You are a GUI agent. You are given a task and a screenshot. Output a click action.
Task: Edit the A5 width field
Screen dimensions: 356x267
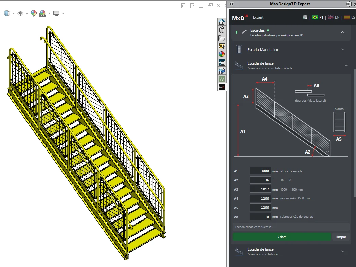tap(260, 208)
